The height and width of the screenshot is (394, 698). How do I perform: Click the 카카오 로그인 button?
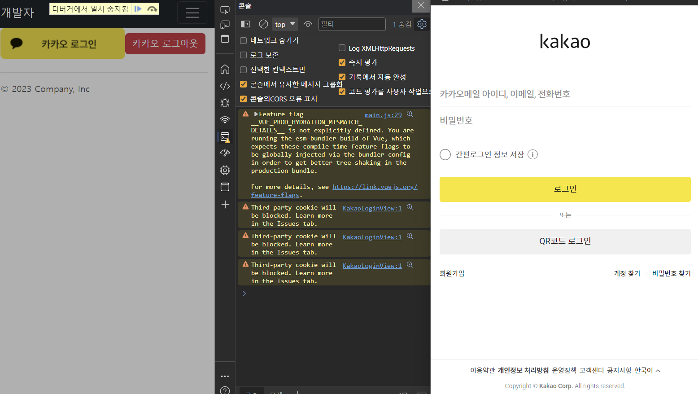pos(63,44)
